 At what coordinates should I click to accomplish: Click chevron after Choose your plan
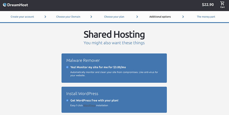[137, 17]
